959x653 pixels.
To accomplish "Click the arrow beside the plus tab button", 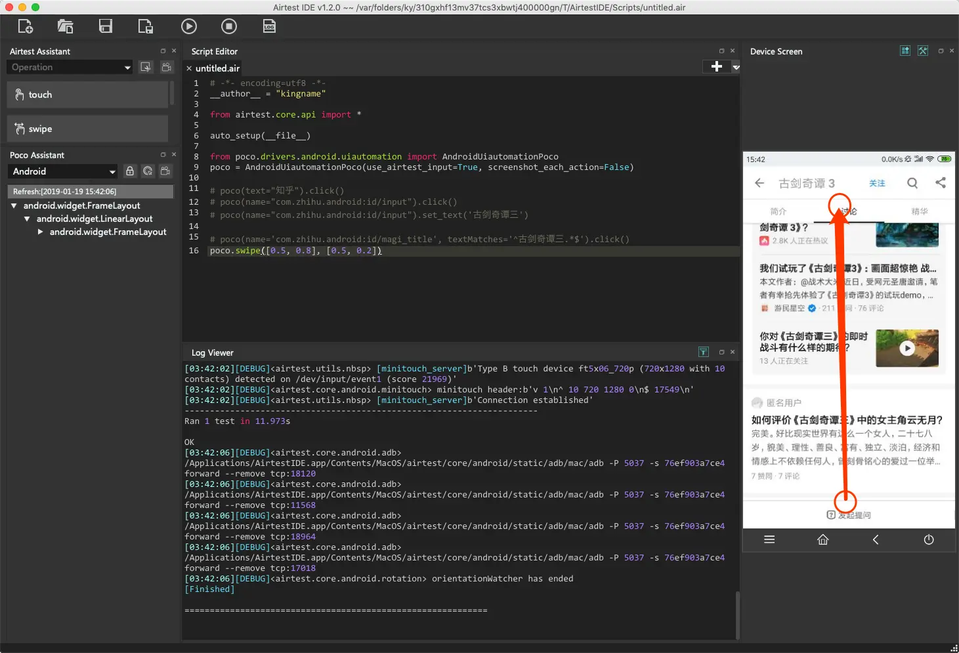I will pyautogui.click(x=736, y=67).
